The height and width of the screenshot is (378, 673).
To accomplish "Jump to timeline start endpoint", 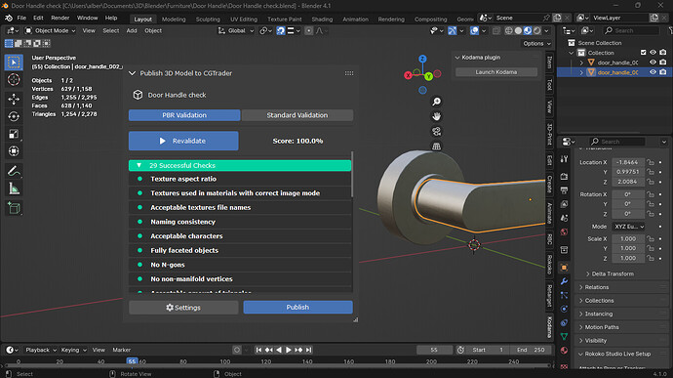I will click(258, 350).
